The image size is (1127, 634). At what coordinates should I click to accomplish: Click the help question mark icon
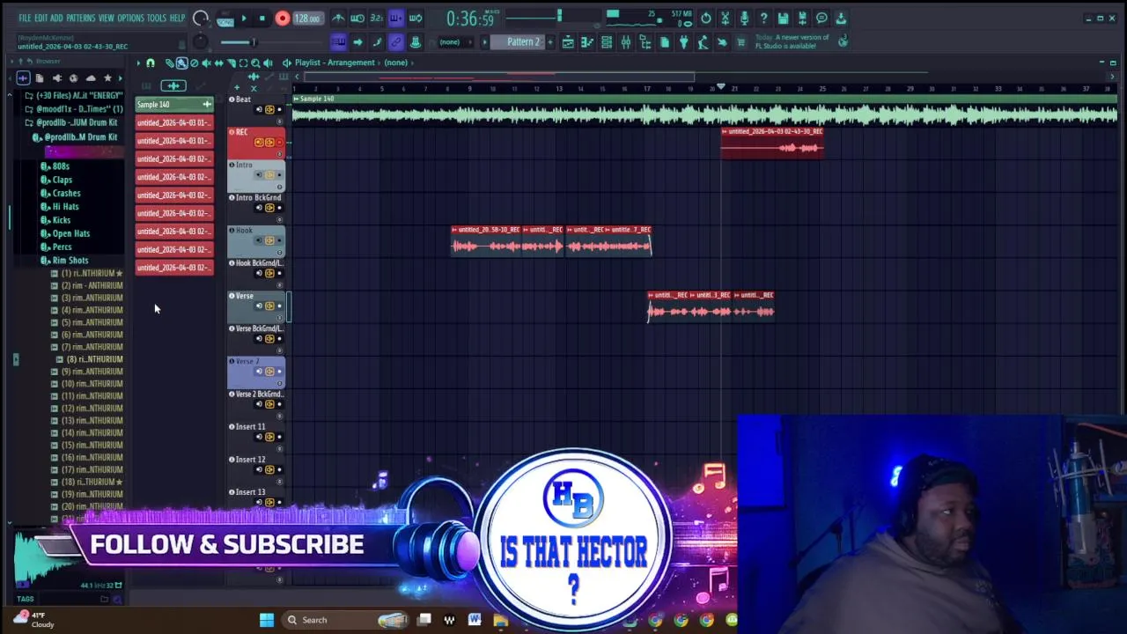click(x=763, y=18)
